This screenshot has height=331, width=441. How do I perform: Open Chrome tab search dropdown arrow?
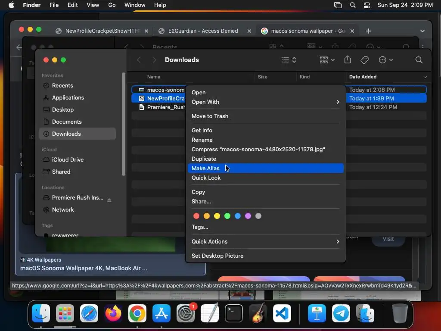(x=422, y=31)
